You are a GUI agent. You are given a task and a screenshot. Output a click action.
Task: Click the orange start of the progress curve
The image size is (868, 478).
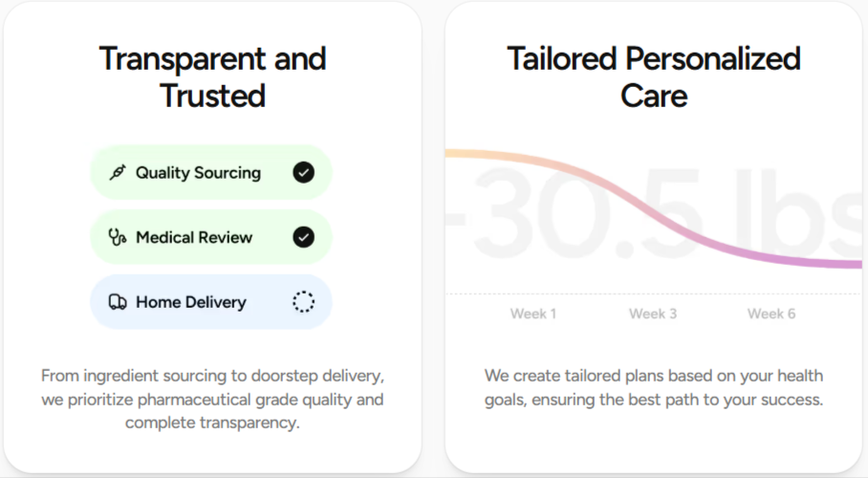tap(459, 153)
